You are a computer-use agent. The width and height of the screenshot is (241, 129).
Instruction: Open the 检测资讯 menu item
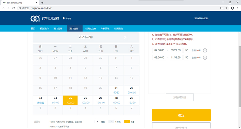(x=118, y=29)
